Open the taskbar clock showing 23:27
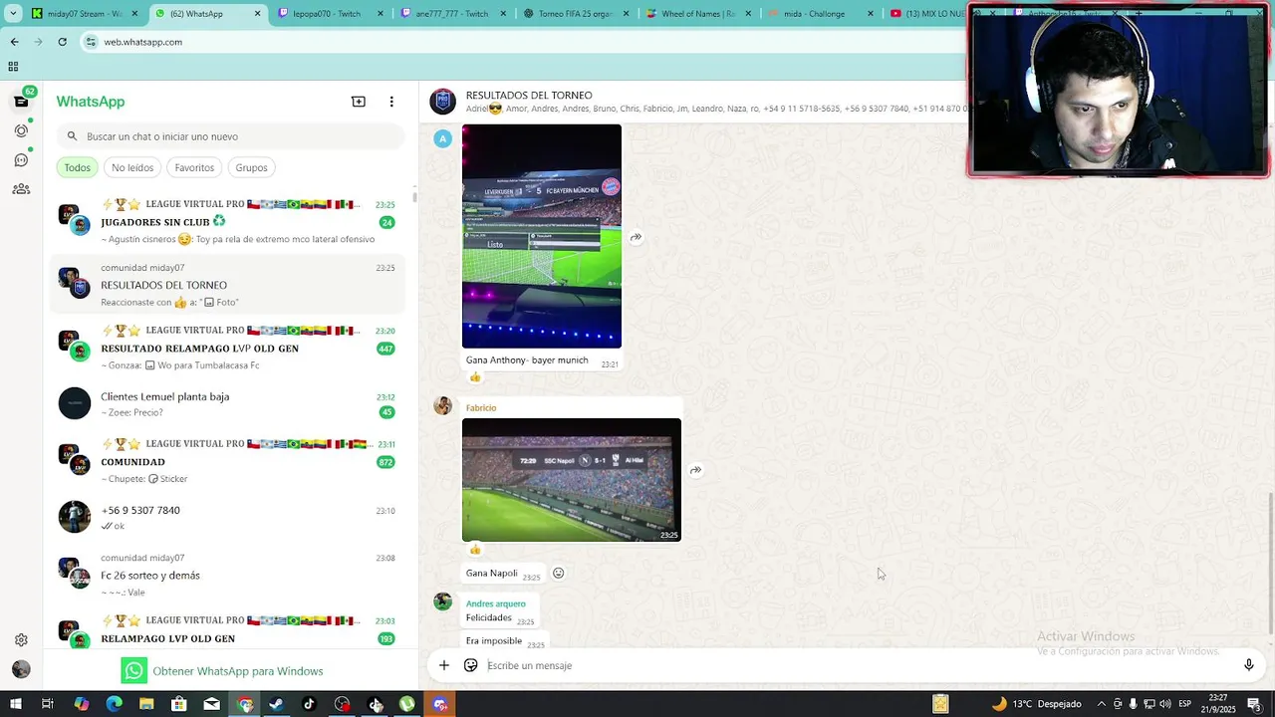1275x717 pixels. click(x=1218, y=704)
